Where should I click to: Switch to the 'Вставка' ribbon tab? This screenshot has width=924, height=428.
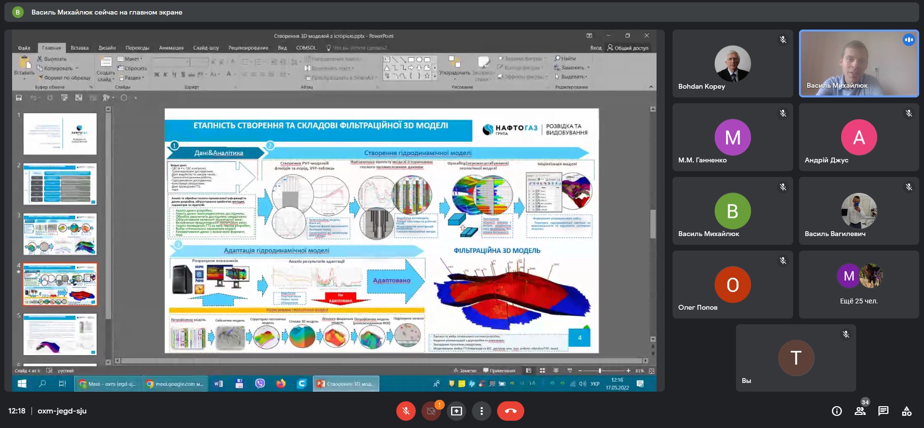79,48
